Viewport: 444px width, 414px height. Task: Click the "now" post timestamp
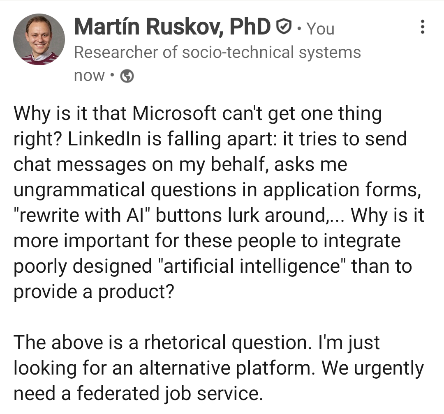pyautogui.click(x=89, y=76)
